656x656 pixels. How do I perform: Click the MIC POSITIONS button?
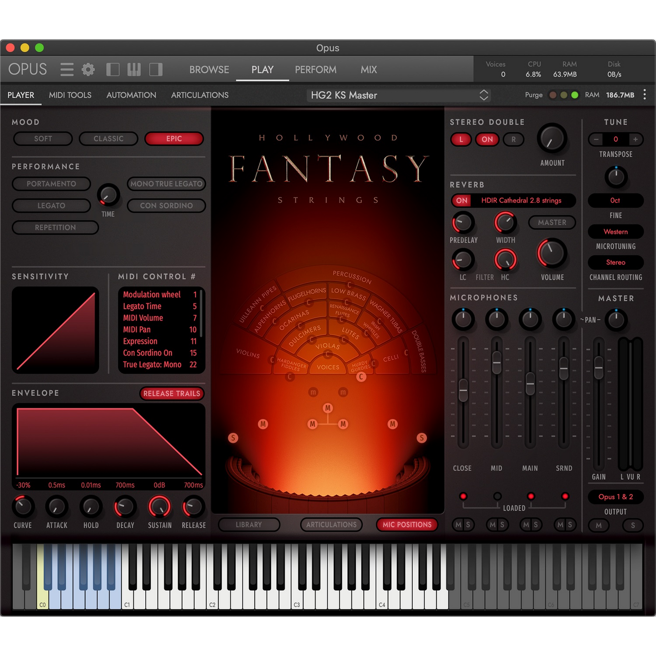(x=407, y=525)
